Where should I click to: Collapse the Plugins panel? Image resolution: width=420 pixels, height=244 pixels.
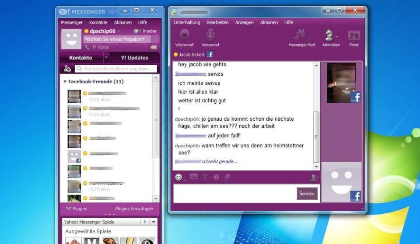point(69,209)
